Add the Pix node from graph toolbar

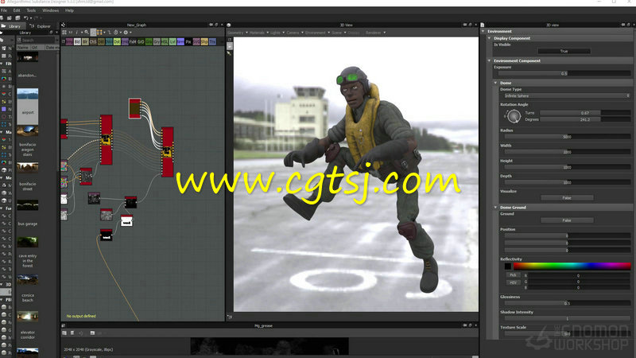pos(188,42)
